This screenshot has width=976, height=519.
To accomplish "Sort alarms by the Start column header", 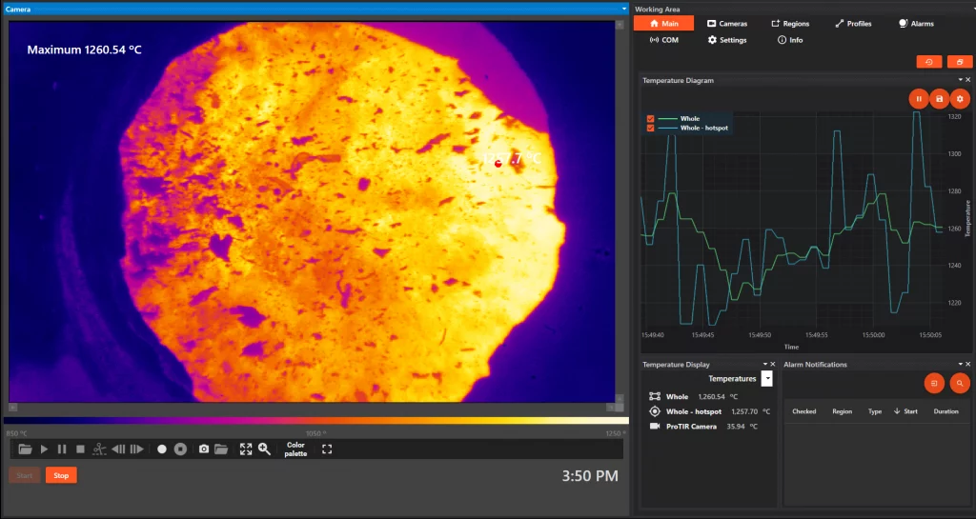I will pyautogui.click(x=906, y=412).
